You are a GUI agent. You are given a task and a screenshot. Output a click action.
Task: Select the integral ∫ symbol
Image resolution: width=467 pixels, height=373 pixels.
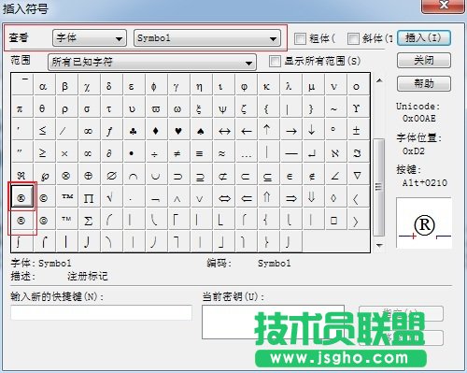[x=22, y=241]
